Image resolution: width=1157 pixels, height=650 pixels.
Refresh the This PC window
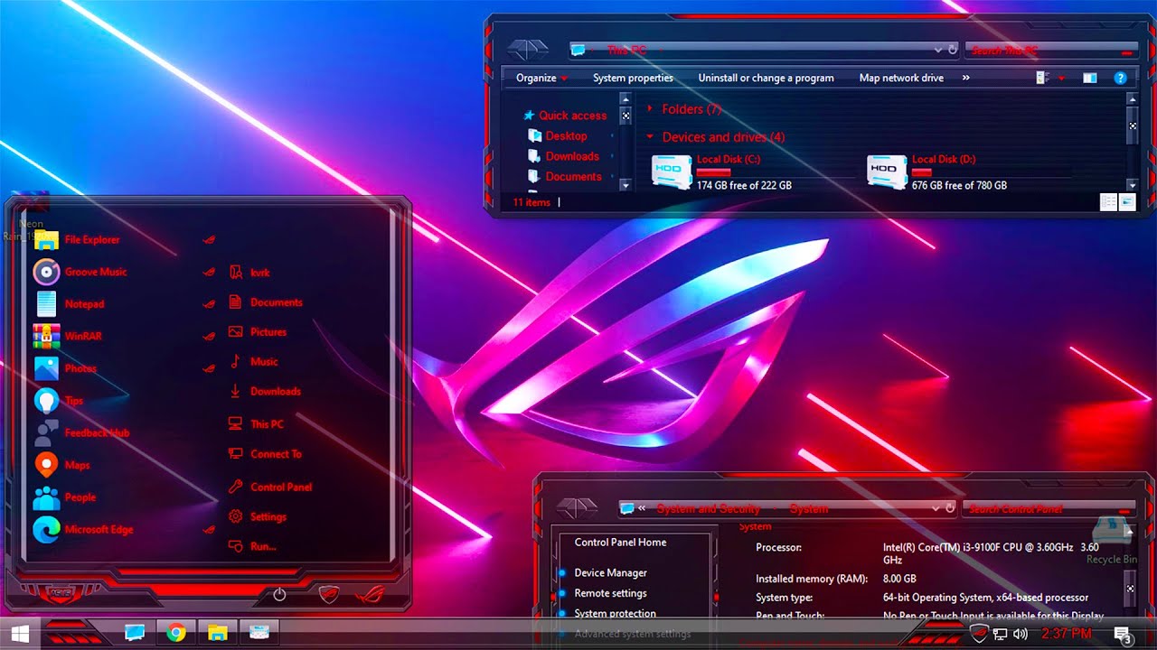point(953,51)
